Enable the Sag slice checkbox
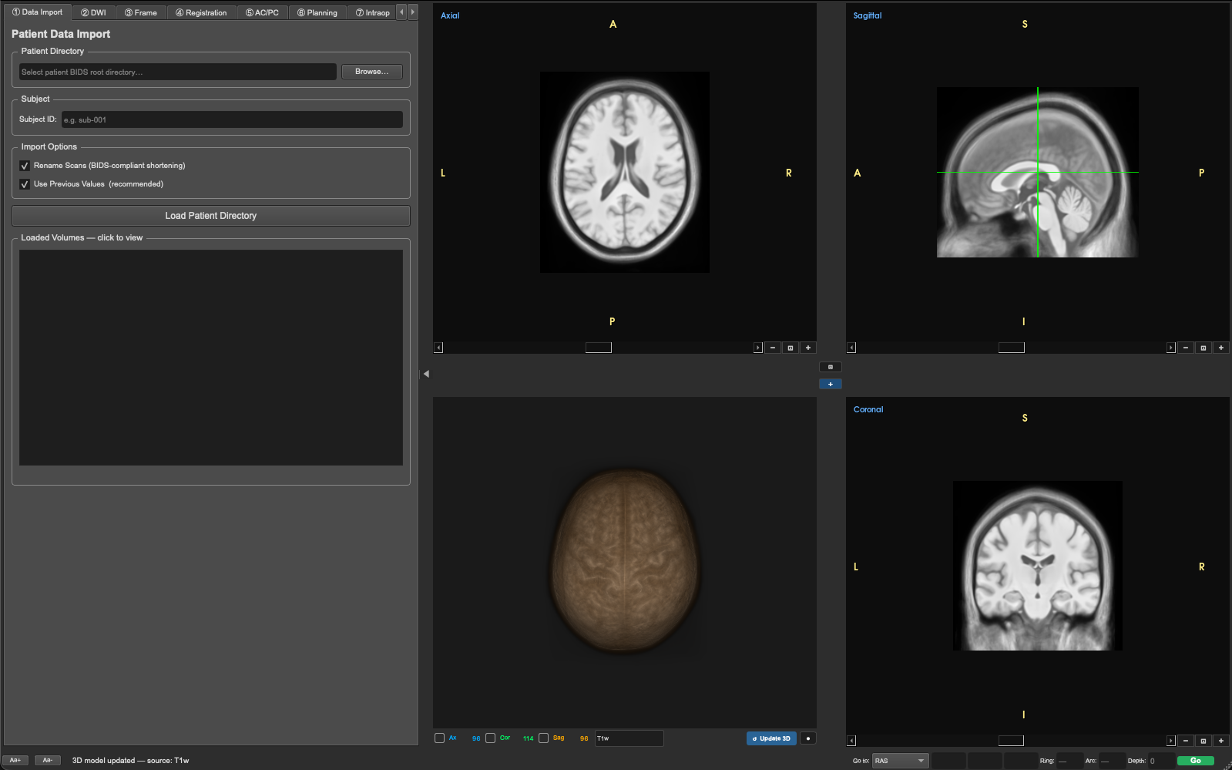The image size is (1232, 770). (543, 738)
